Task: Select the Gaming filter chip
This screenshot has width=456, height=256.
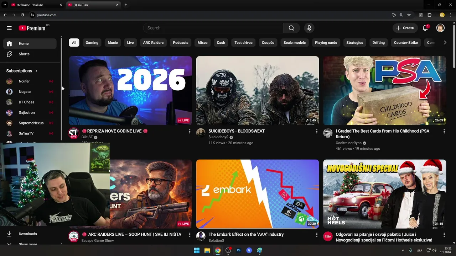Action: [x=92, y=43]
